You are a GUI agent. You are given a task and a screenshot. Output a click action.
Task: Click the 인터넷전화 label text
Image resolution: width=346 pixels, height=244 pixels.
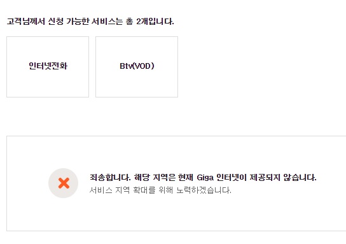pos(48,66)
